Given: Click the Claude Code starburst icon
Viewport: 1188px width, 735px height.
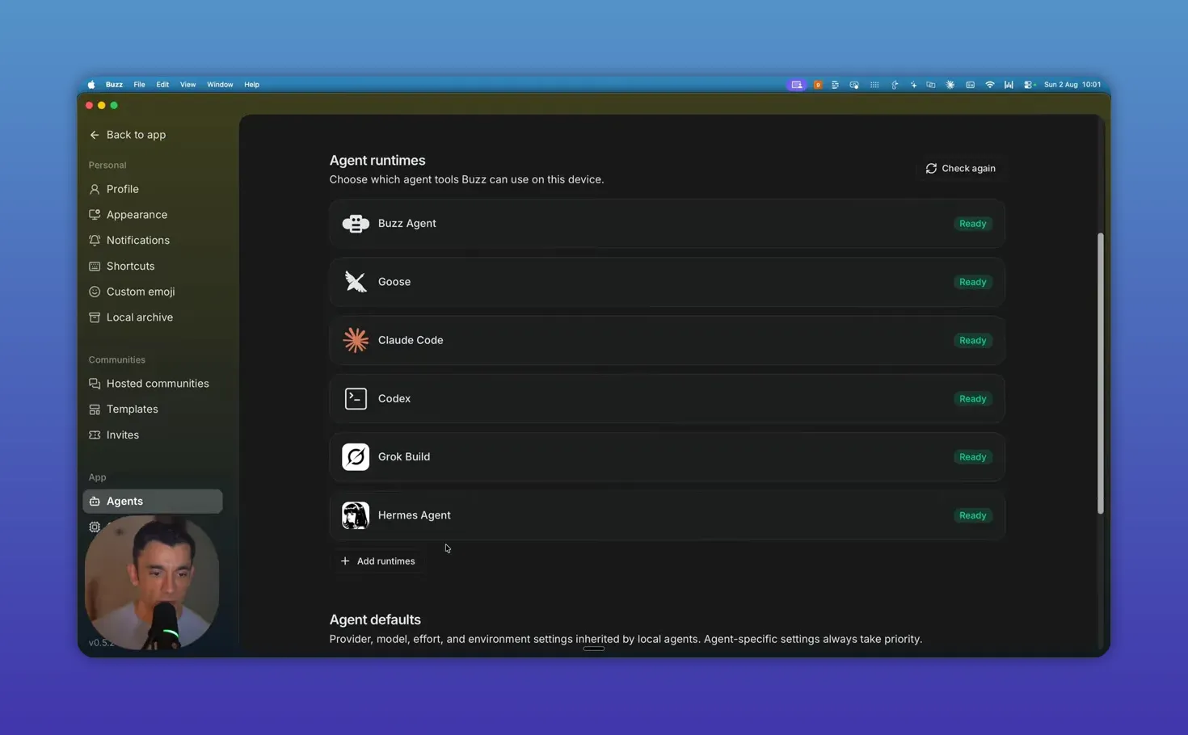Looking at the screenshot, I should pyautogui.click(x=356, y=340).
